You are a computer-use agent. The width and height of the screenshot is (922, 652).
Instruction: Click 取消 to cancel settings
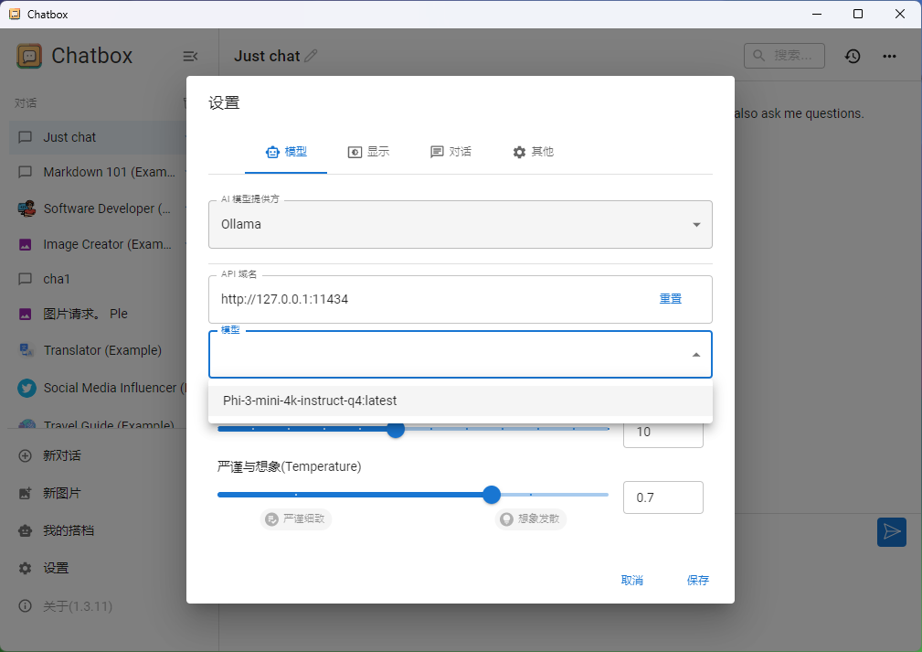point(632,580)
